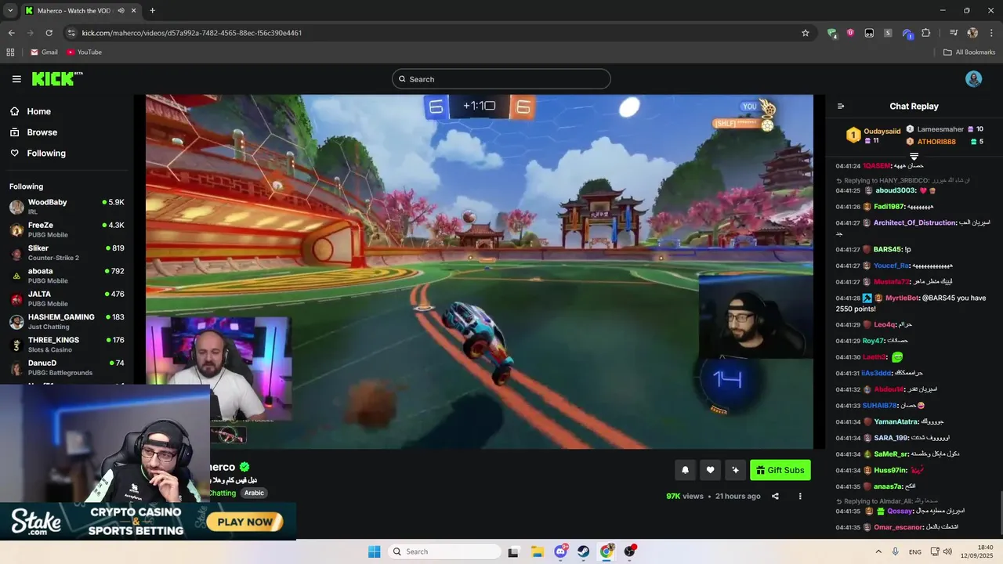Click Lameesmaher in gift leaderboard

click(x=940, y=129)
